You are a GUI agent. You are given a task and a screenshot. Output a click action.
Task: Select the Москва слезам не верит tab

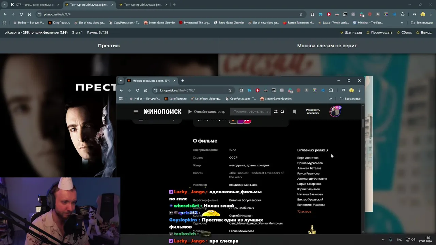click(x=151, y=81)
